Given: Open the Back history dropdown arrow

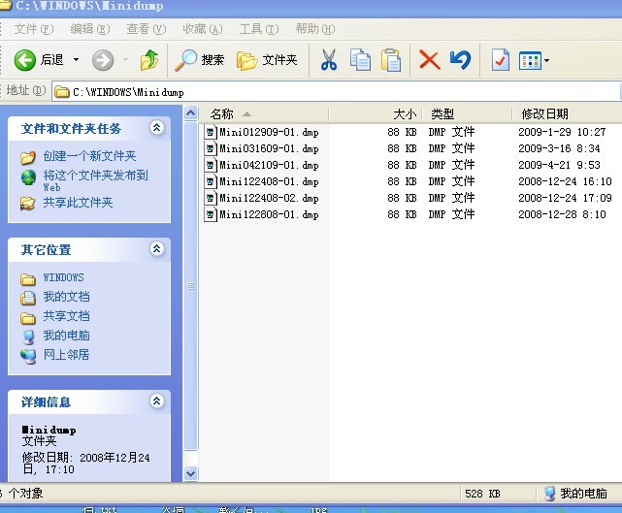Looking at the screenshot, I should [x=76, y=60].
